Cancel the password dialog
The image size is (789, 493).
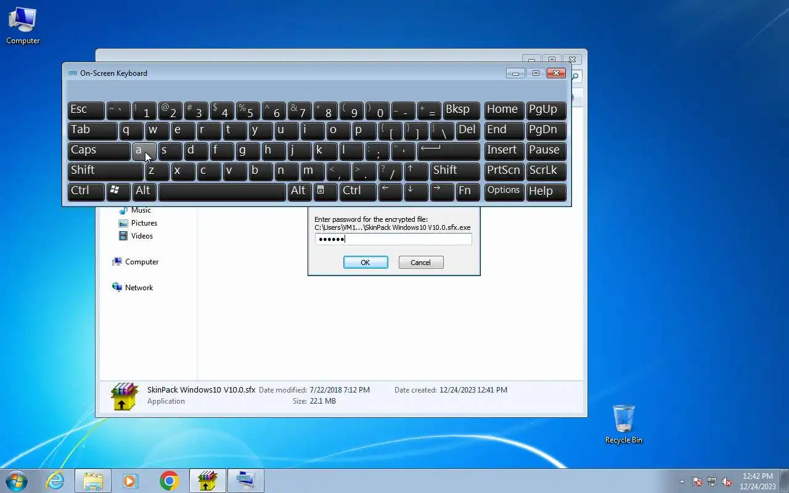tap(421, 263)
